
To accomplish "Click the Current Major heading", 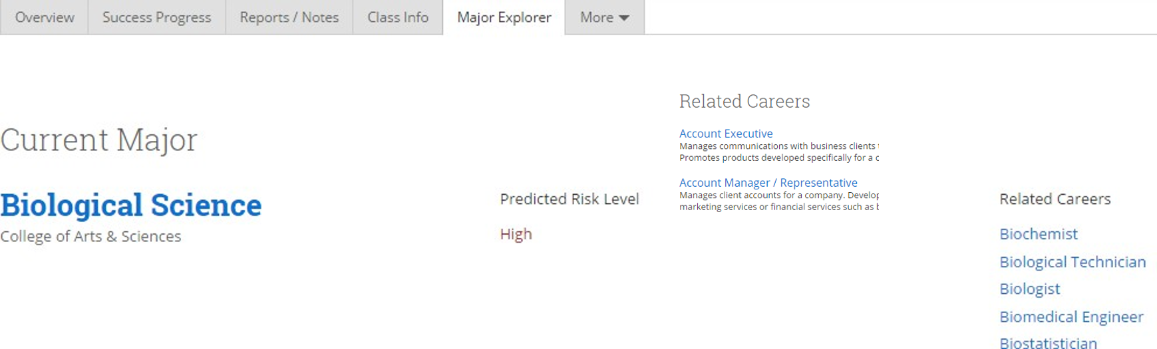I will point(98,140).
